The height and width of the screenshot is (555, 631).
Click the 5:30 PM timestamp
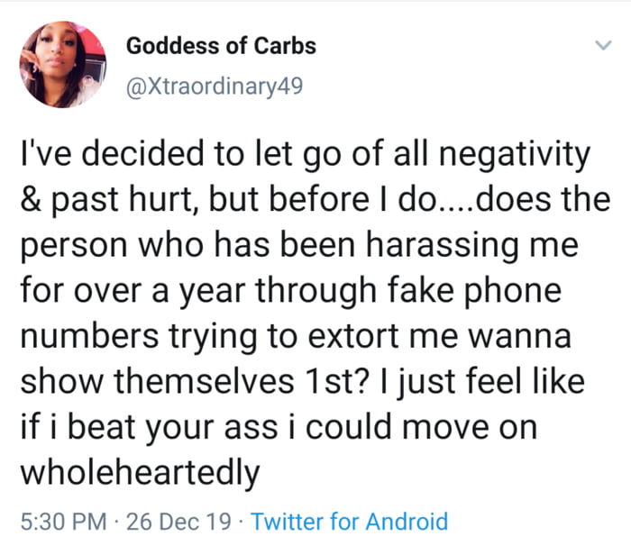64,522
